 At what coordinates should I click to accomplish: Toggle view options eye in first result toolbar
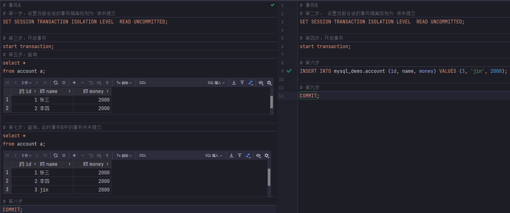(261, 83)
